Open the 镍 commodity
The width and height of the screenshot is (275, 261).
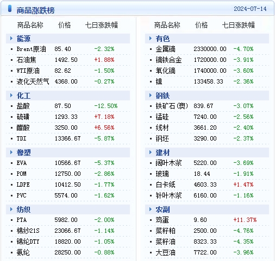click(x=159, y=81)
